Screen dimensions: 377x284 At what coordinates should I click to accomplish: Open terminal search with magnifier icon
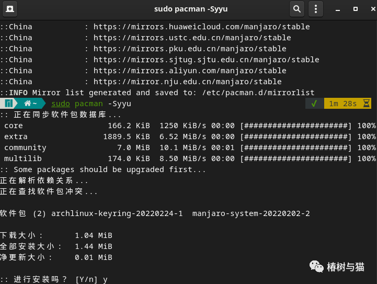pos(297,9)
